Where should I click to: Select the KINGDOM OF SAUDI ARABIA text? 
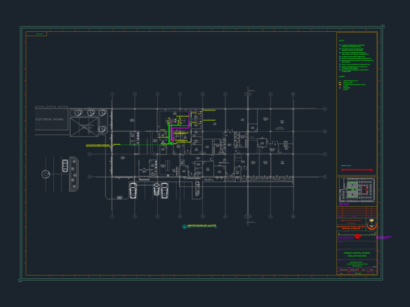click(x=351, y=227)
